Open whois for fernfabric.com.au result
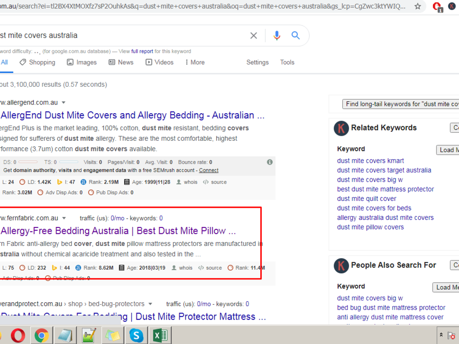This screenshot has width=459, height=344. click(182, 268)
